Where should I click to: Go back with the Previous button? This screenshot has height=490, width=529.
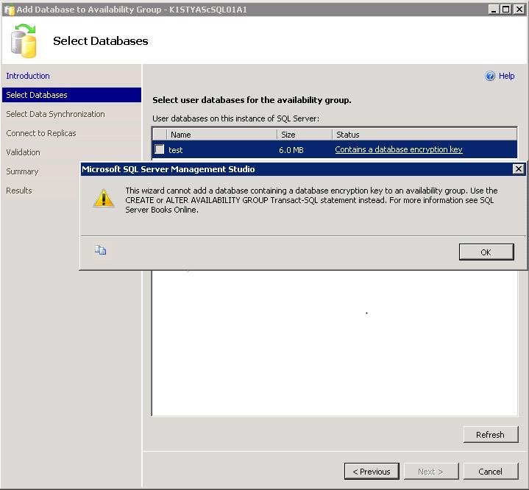tap(372, 472)
